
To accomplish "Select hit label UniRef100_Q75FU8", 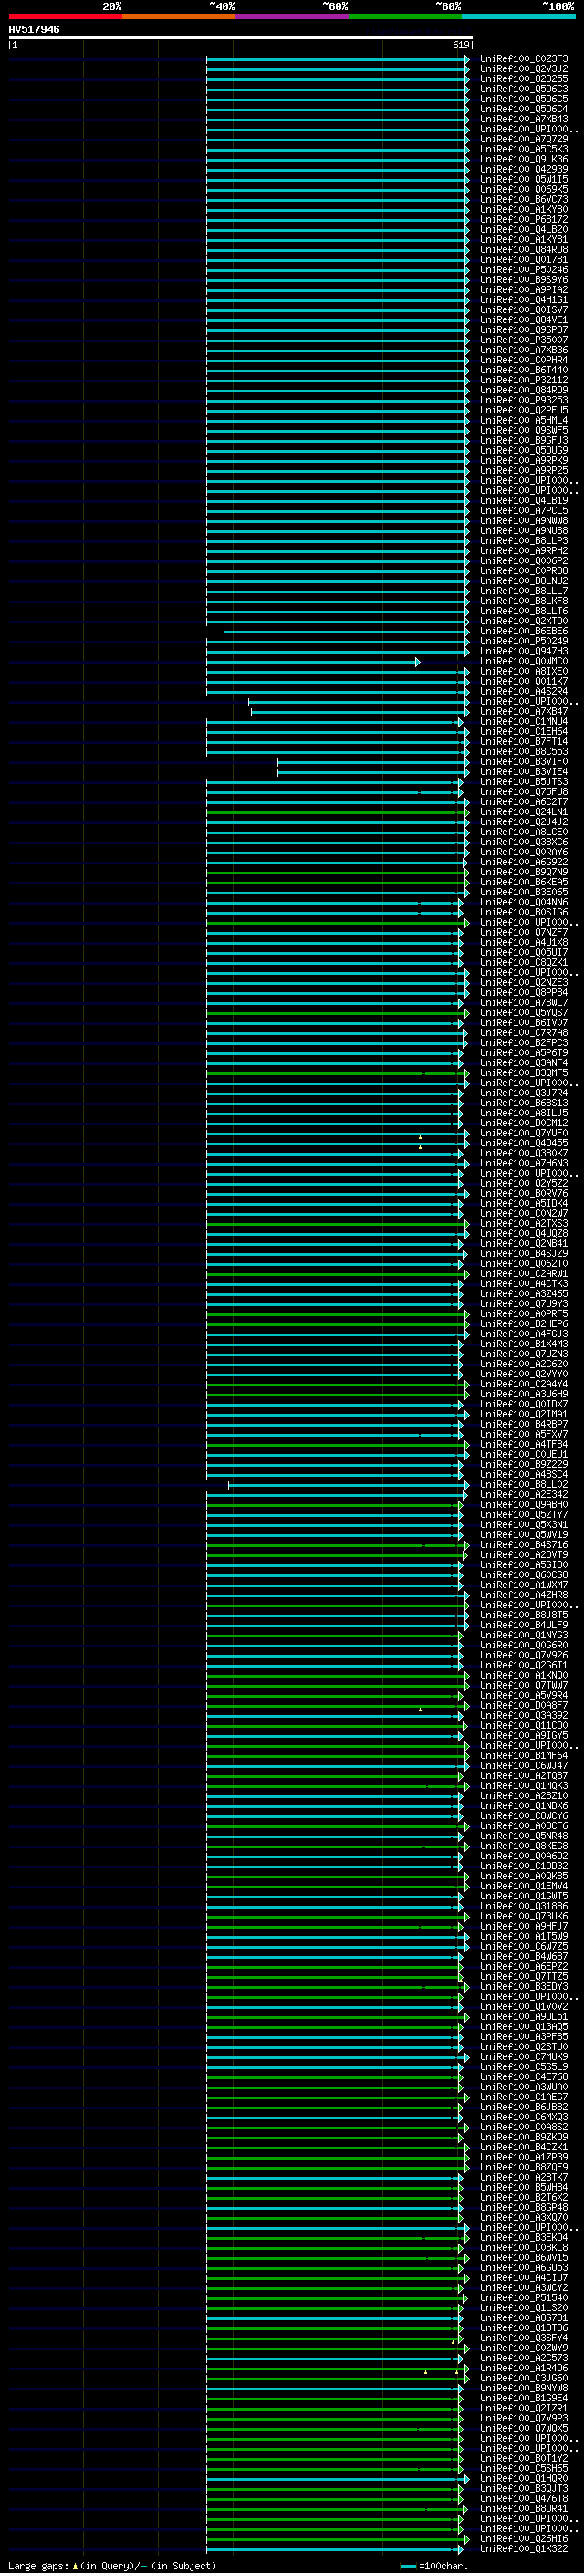I will 524,792.
